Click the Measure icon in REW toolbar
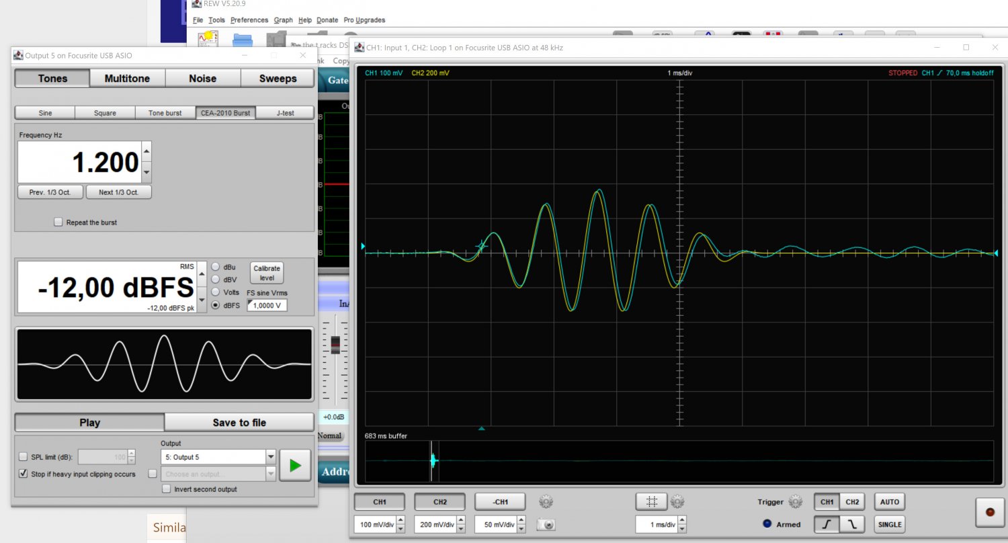 tap(208, 39)
